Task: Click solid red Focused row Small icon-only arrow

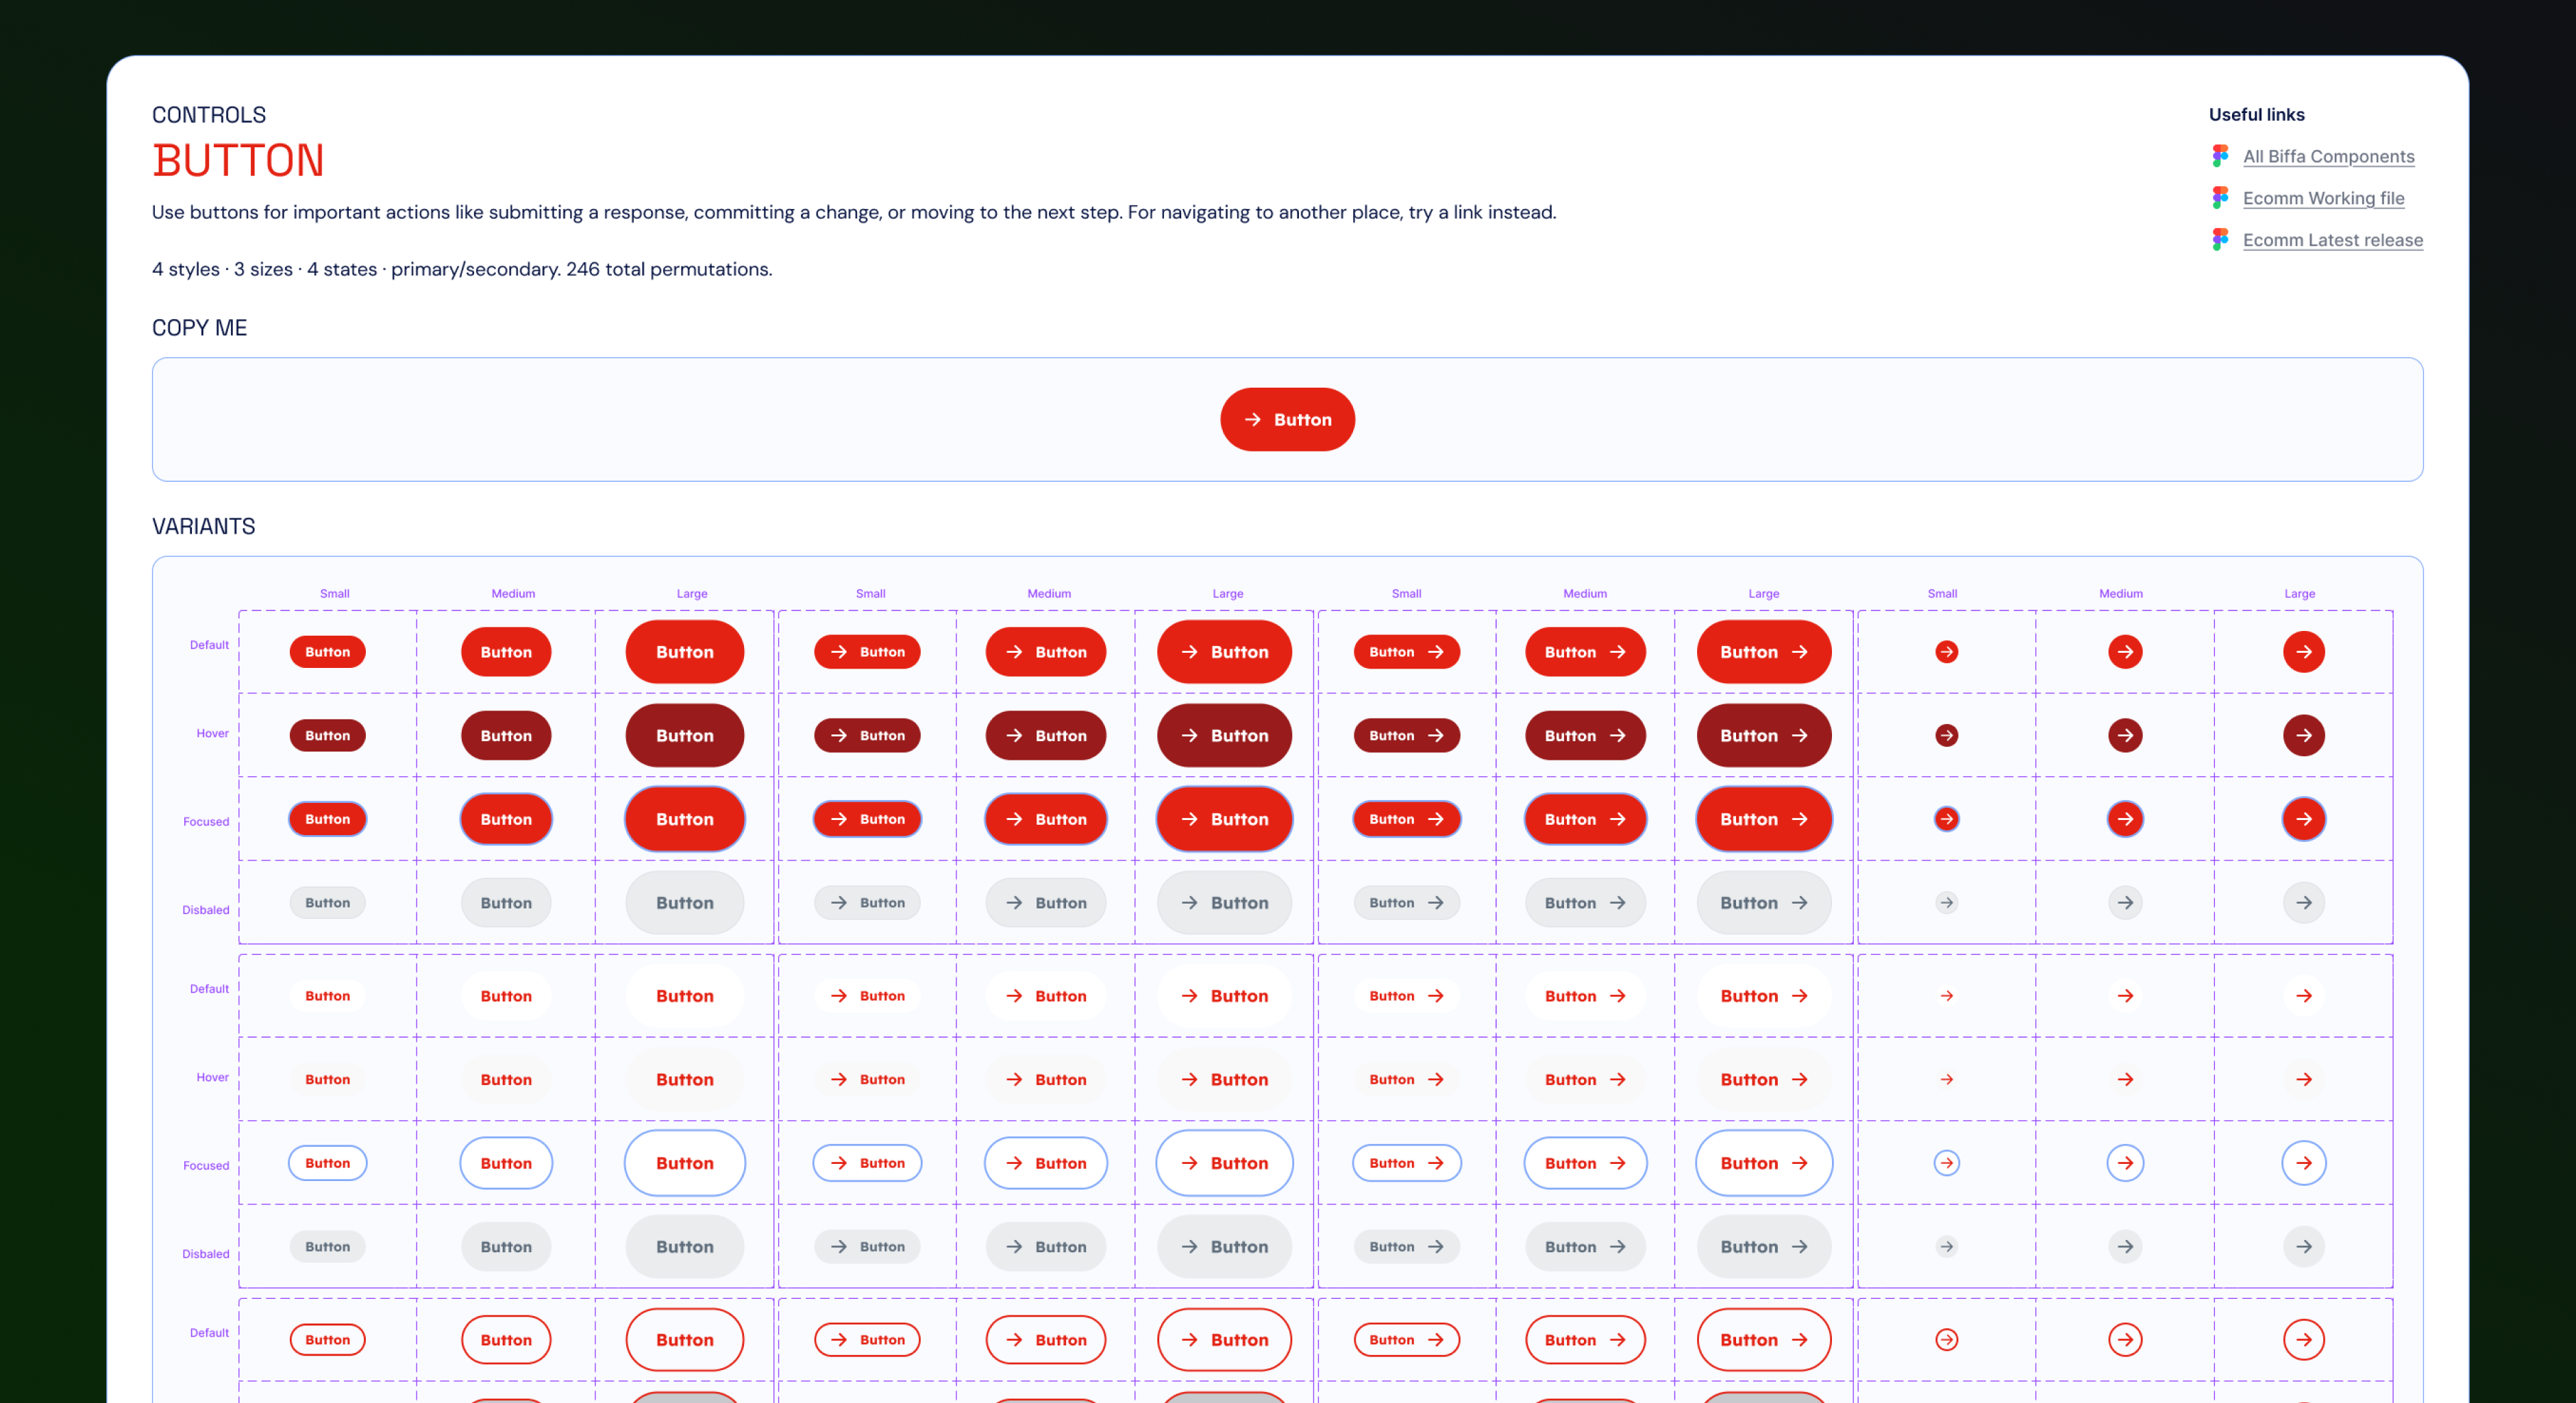Action: (x=1946, y=819)
